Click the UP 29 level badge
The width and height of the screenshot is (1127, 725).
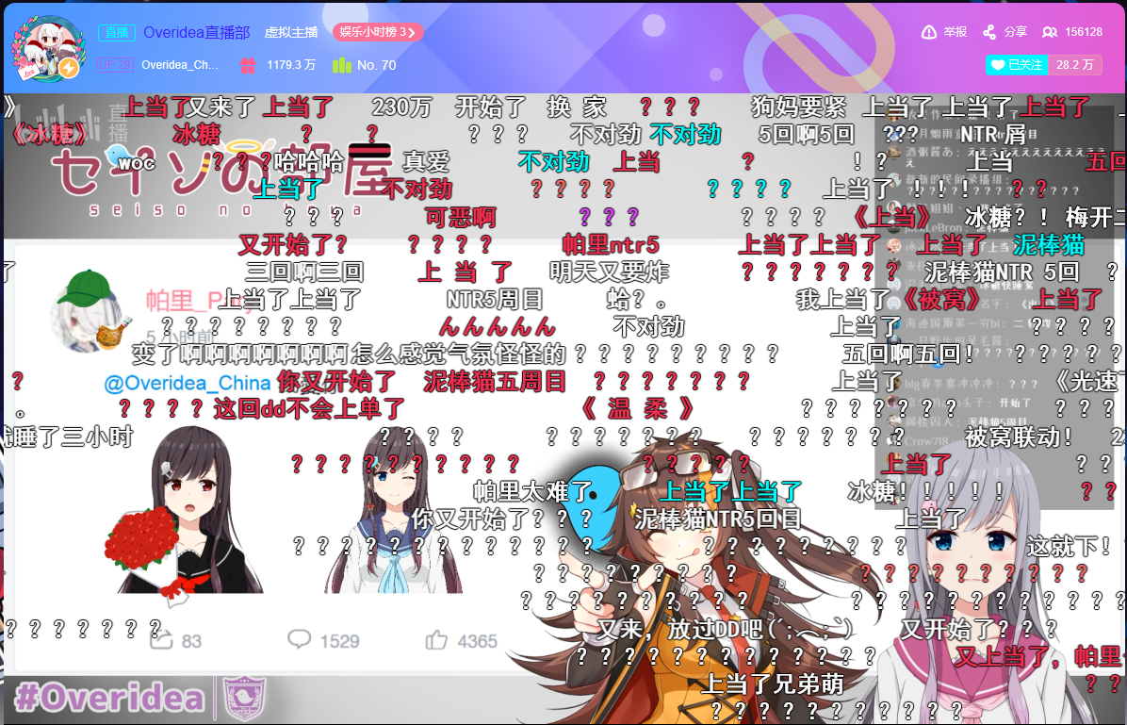click(114, 65)
